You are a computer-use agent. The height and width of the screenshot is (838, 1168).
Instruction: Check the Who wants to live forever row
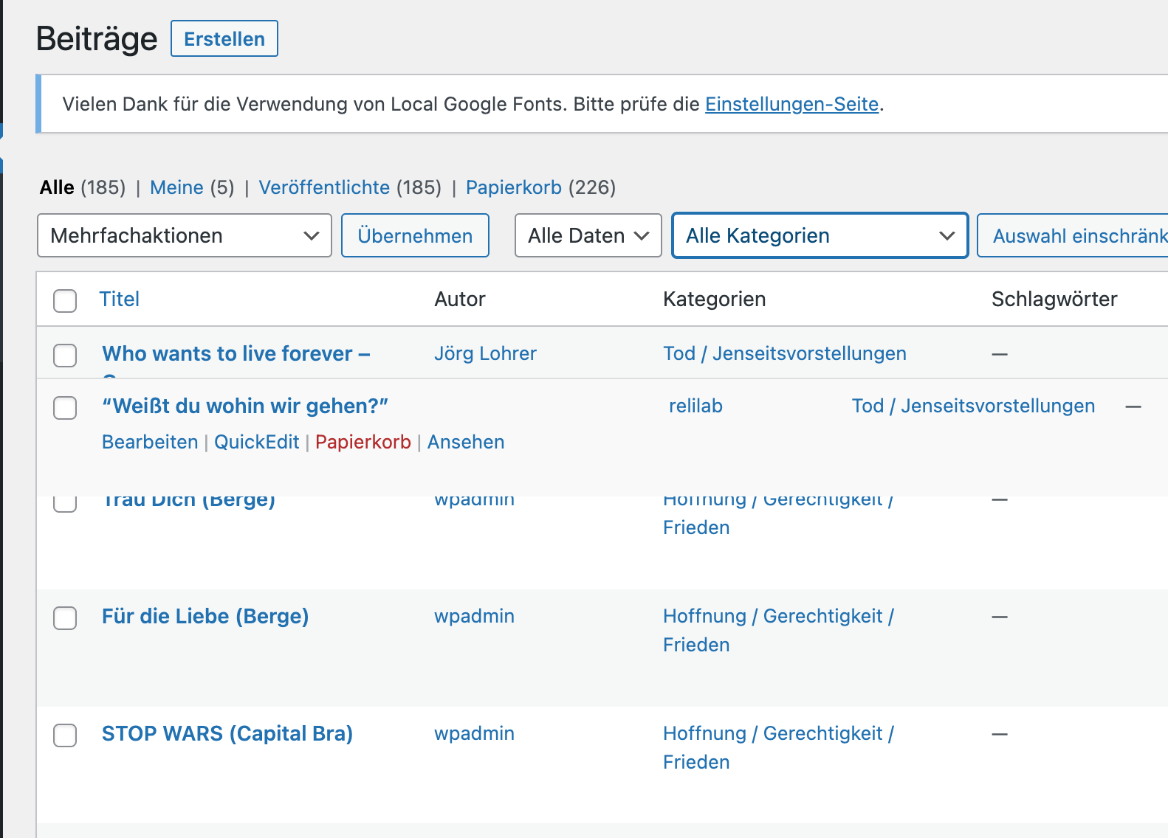click(65, 355)
